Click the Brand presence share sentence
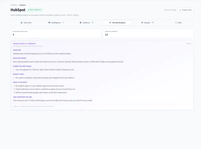This screenshot has width=201, height=149. (97, 62)
